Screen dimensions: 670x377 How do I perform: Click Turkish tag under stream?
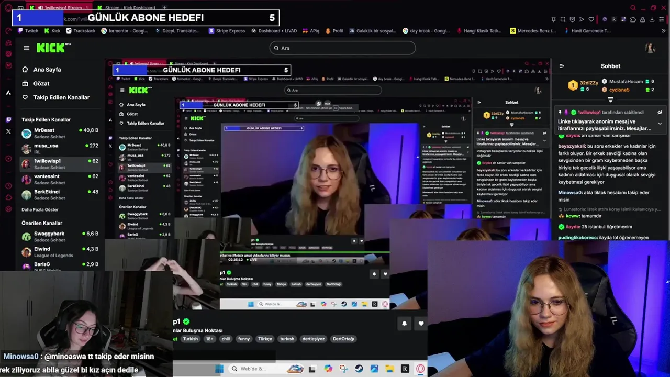point(191,339)
